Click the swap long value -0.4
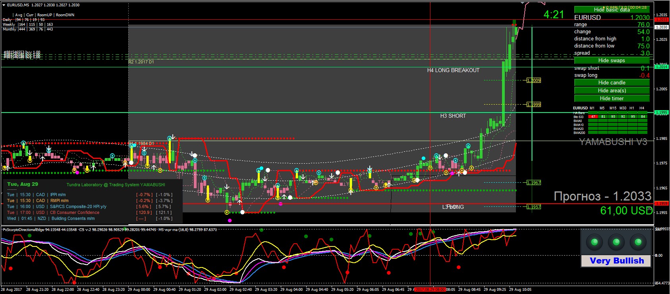 pyautogui.click(x=645, y=75)
